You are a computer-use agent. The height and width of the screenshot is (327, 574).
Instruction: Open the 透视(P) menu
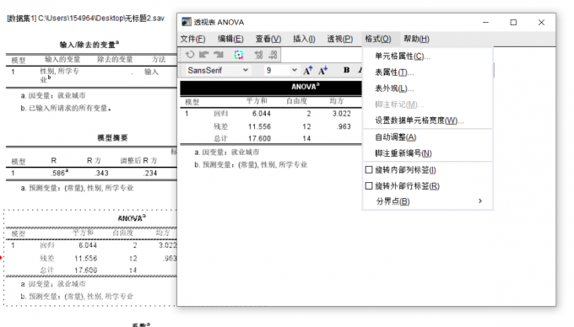tap(339, 39)
